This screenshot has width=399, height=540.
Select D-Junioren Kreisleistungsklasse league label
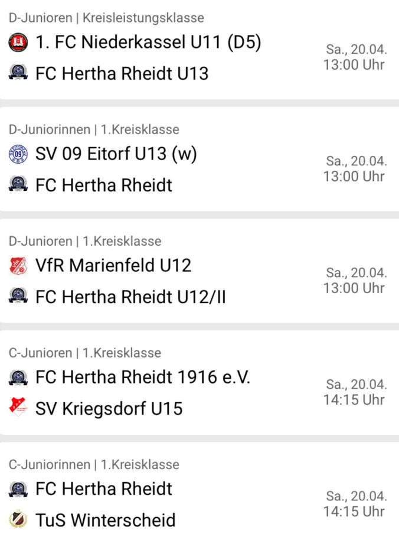[x=106, y=18]
